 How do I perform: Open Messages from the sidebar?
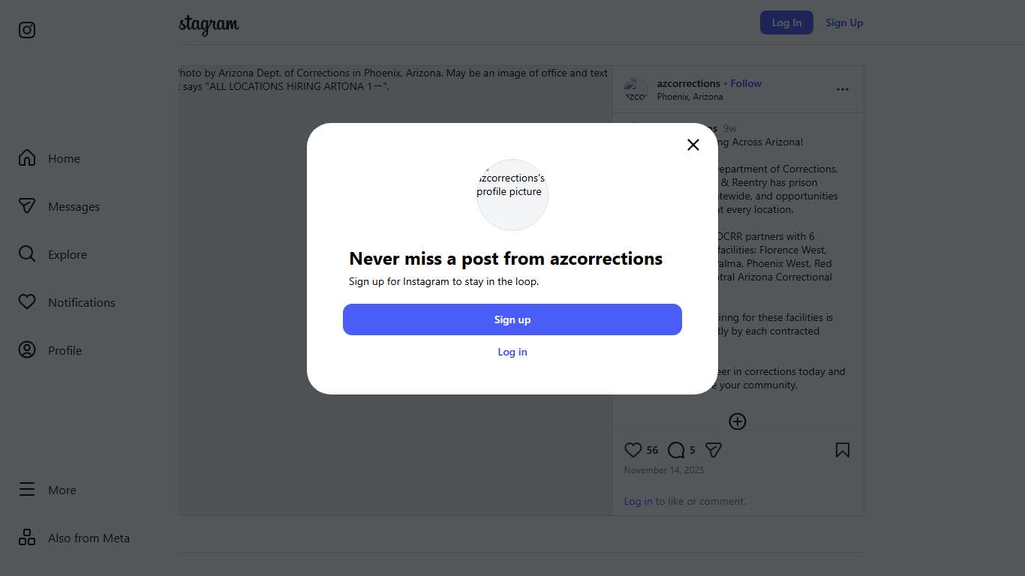click(27, 206)
